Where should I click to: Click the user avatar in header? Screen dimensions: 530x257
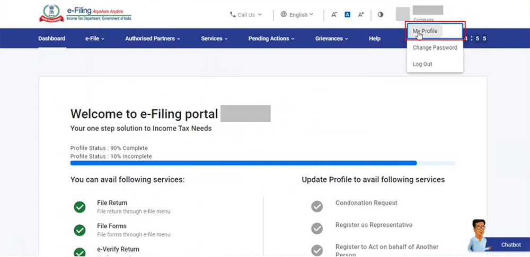tap(403, 14)
